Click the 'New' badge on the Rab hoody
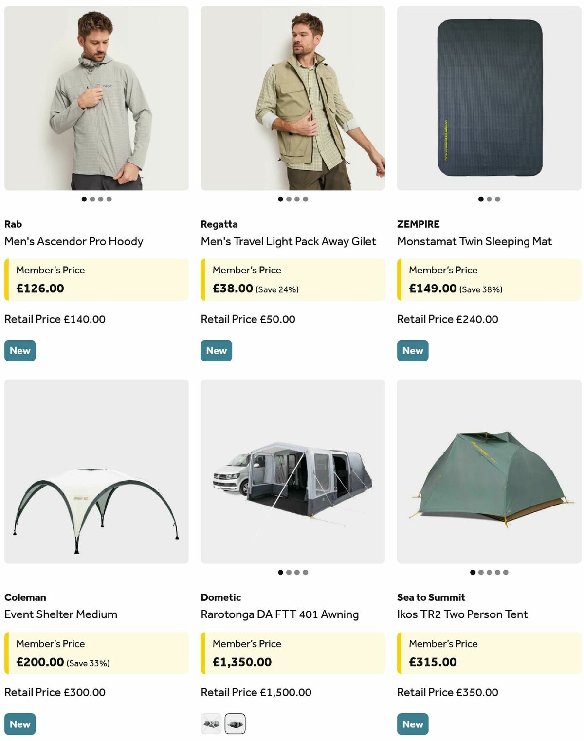The width and height of the screenshot is (584, 741). 19,350
